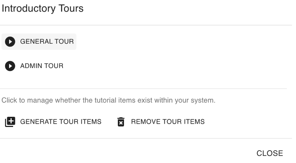Select the highlighted General Tour button

pos(39,42)
